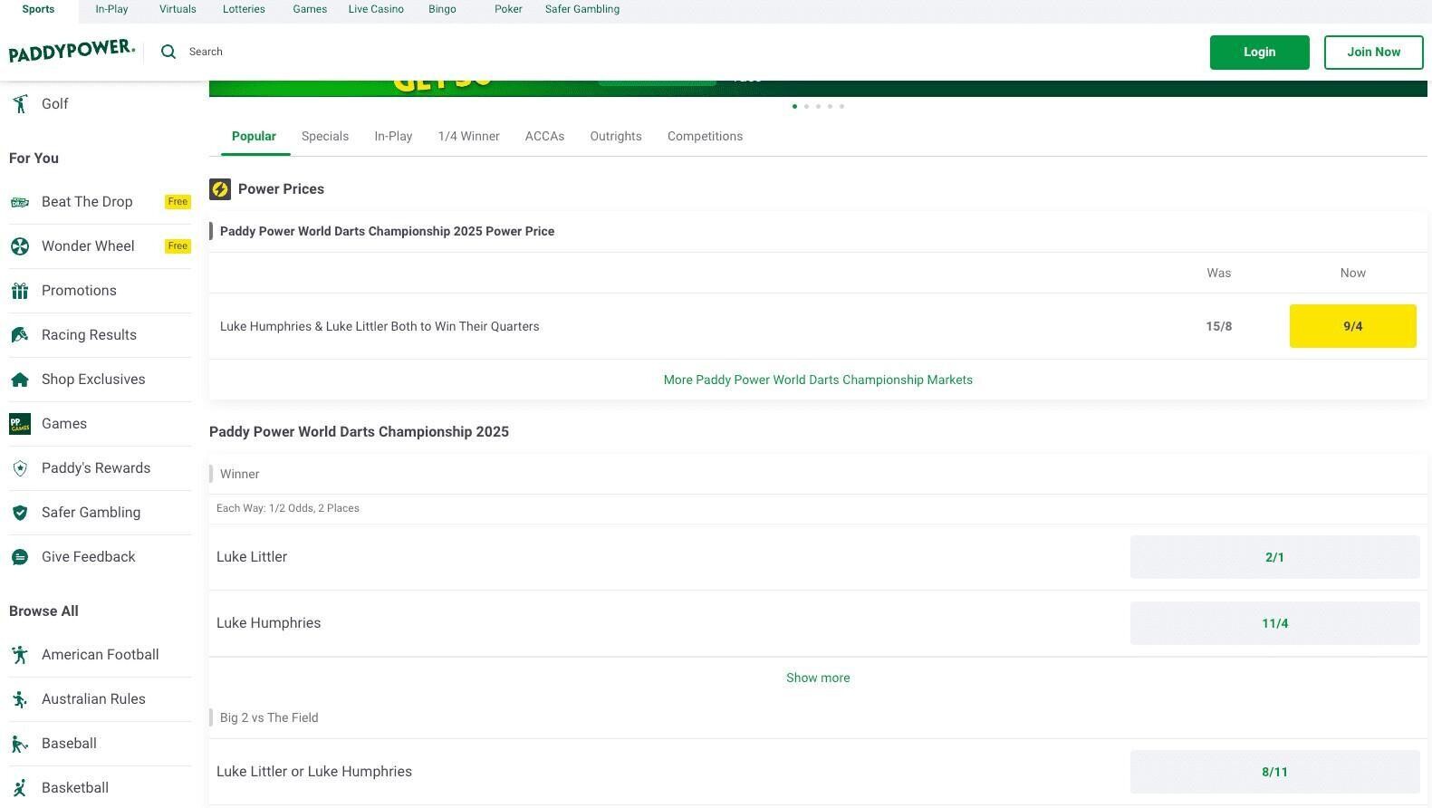Click the Golf sidebar icon
The height and width of the screenshot is (808, 1432).
pos(20,104)
